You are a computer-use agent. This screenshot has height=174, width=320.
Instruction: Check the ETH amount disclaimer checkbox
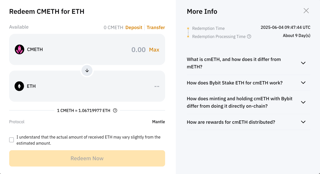click(11, 140)
